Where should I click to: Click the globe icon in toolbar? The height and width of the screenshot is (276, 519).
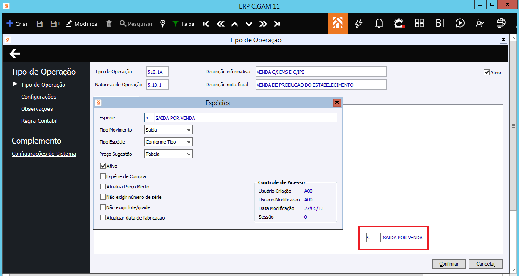pos(501,23)
